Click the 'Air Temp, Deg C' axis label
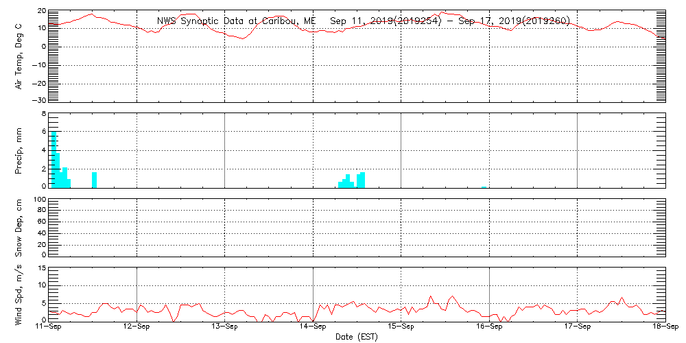This screenshot has height=343, width=686. (19, 55)
